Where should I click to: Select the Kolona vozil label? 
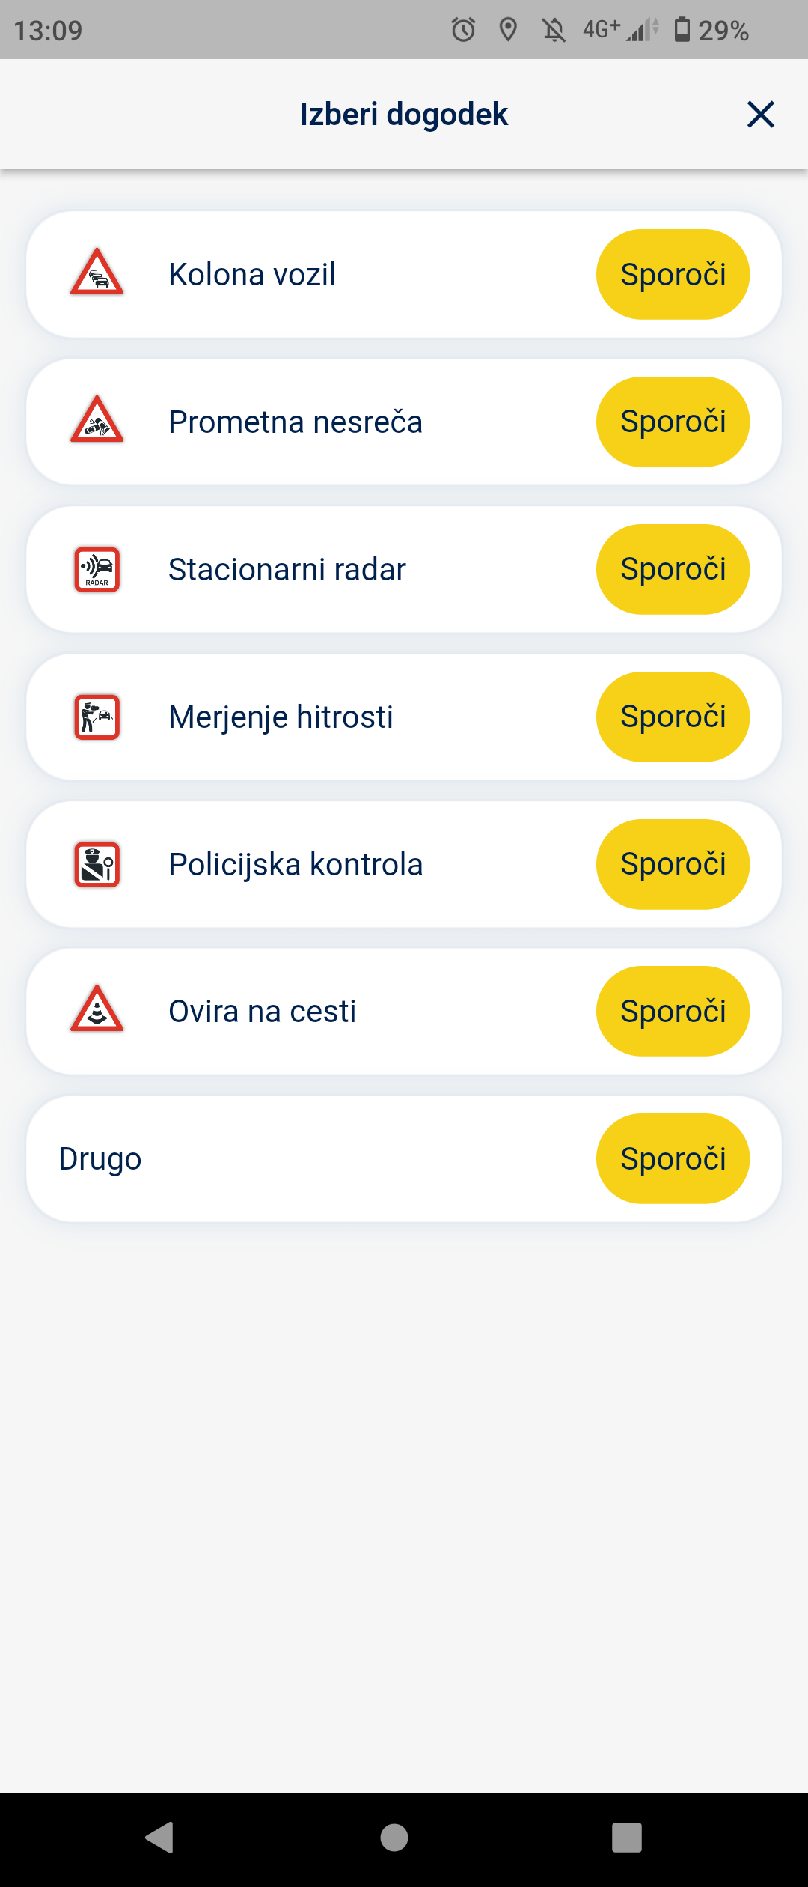[x=251, y=274]
